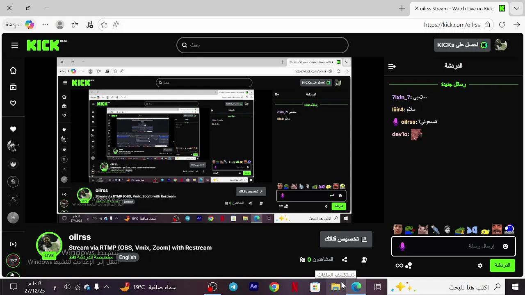Screen dimensions: 525x295
Task: Open oilrss channel avatar
Action: point(49,244)
